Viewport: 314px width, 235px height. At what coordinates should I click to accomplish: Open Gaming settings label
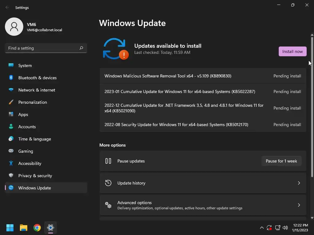(26, 151)
